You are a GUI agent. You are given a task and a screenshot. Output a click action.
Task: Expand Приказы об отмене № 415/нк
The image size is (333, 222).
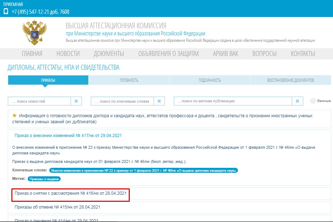pos(57,207)
